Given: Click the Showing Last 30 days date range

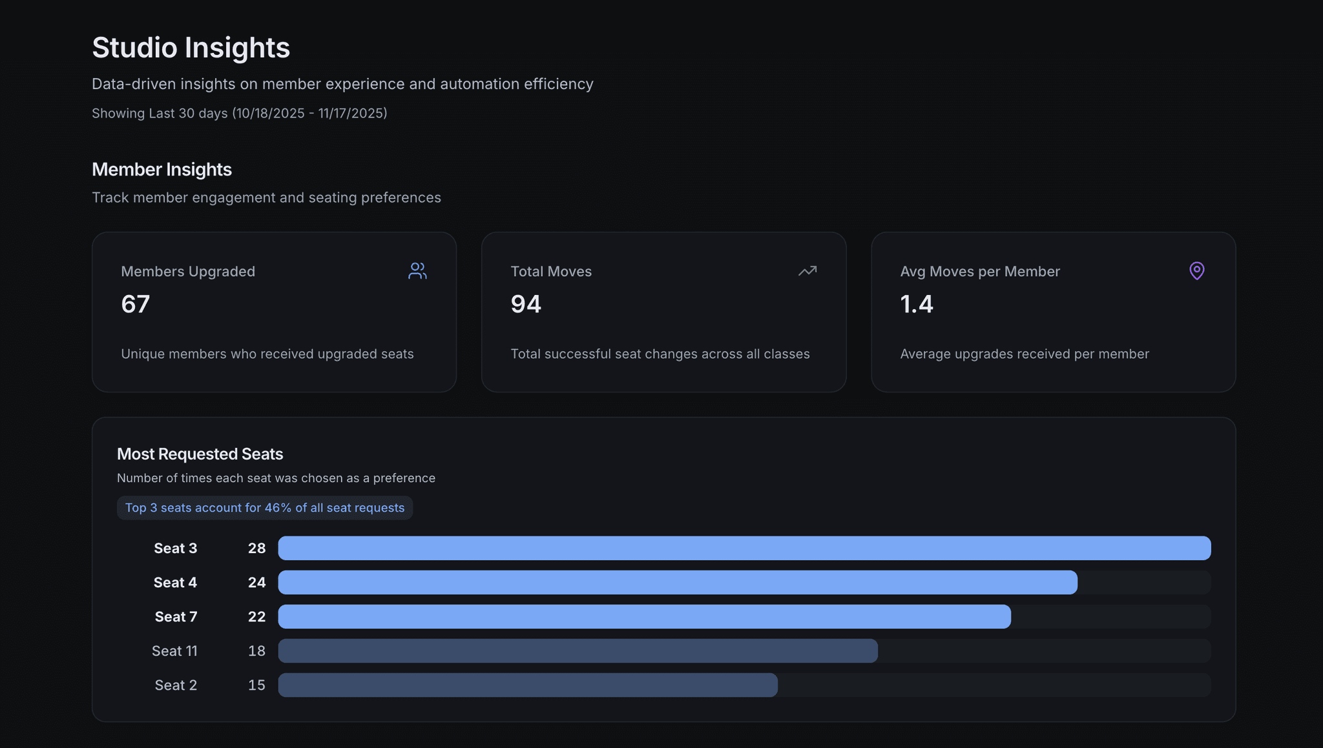Looking at the screenshot, I should (x=239, y=114).
